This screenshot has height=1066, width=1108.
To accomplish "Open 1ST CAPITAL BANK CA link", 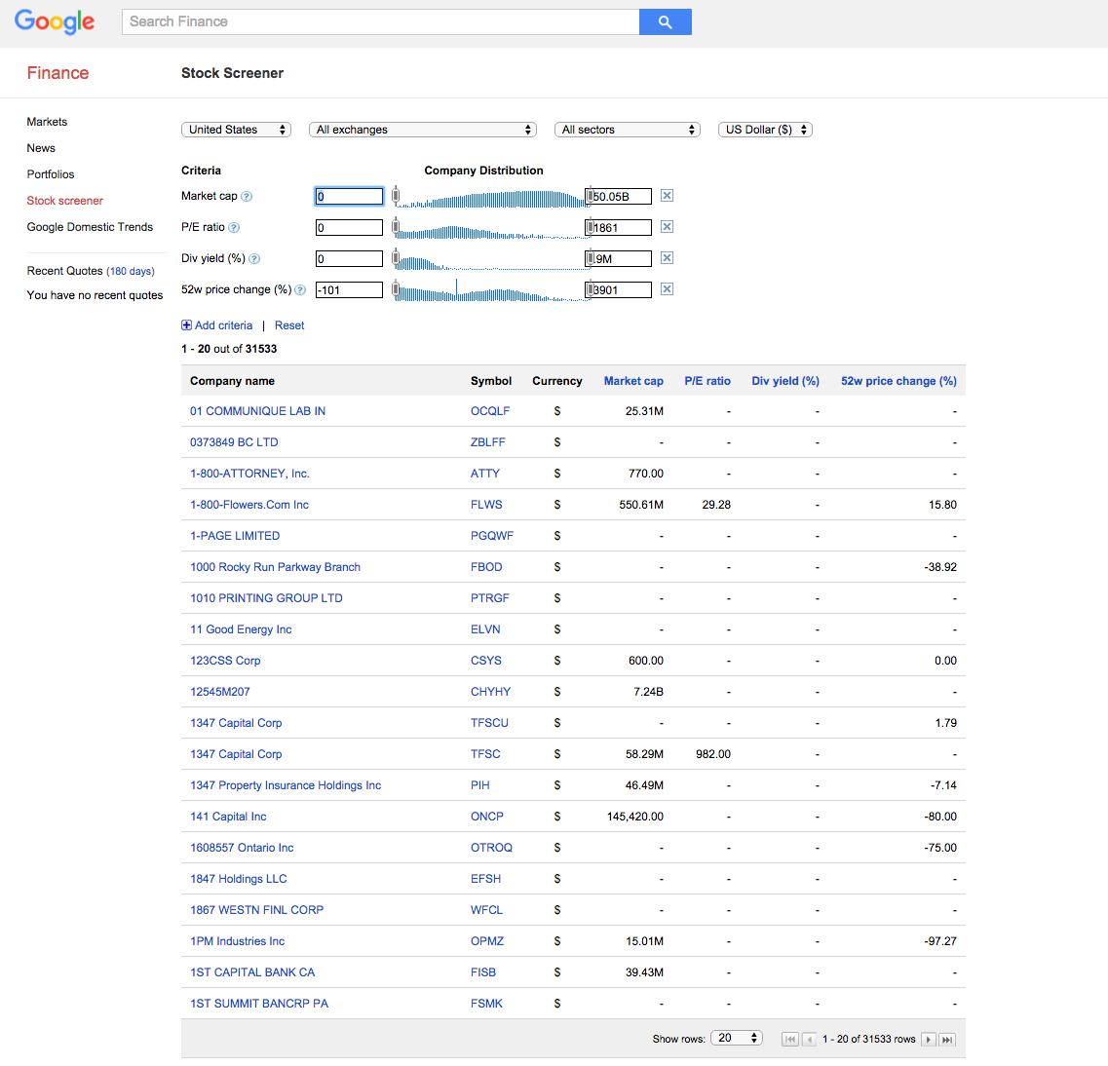I will tap(253, 972).
